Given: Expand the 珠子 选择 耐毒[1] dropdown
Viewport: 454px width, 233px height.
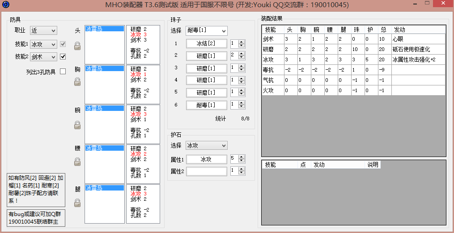Looking at the screenshot, I should pyautogui.click(x=206, y=31).
